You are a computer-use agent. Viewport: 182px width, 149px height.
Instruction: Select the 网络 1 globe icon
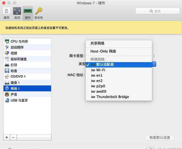(7, 88)
